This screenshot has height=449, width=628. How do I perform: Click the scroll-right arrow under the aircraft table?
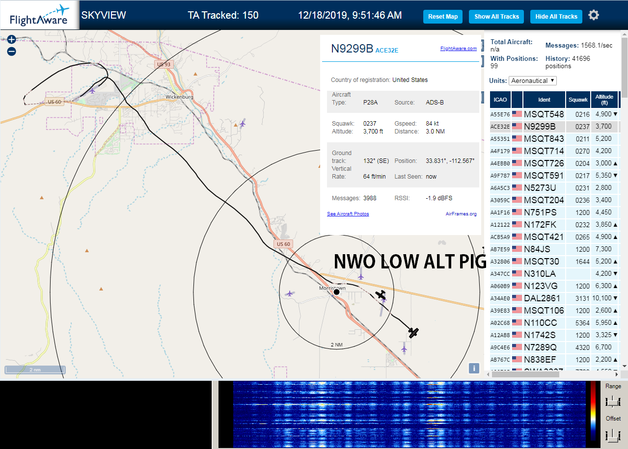coord(618,374)
